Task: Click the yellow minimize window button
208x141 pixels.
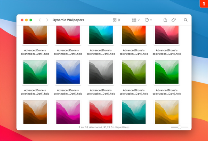Action: pos(26,20)
